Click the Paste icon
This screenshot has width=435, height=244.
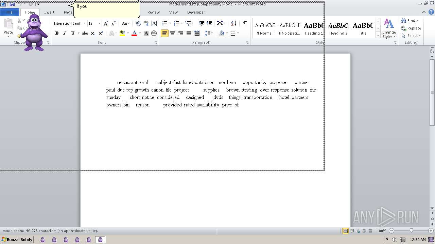(x=8, y=24)
